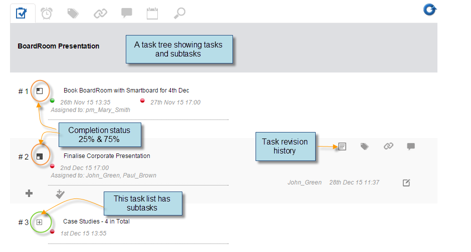Viewport: 471px width, 252px height.
Task: Toggle completion status box of task #1
Action: point(40,91)
